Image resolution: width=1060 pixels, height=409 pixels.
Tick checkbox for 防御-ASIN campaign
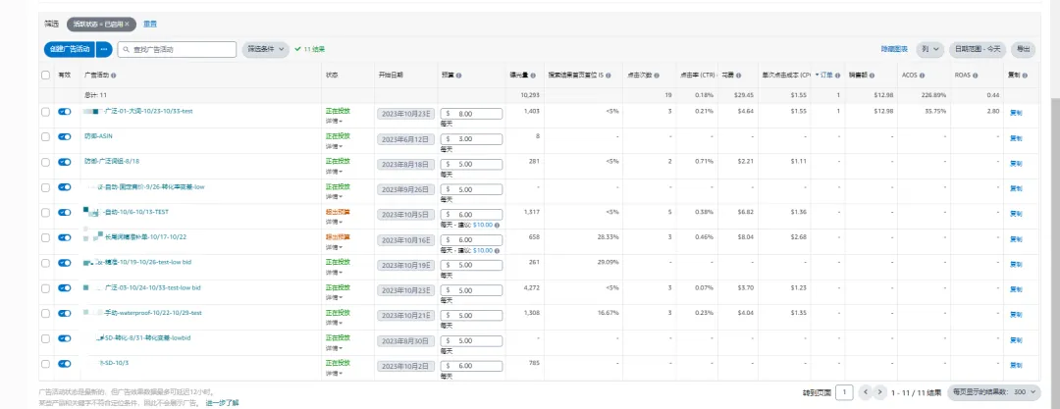pos(46,136)
